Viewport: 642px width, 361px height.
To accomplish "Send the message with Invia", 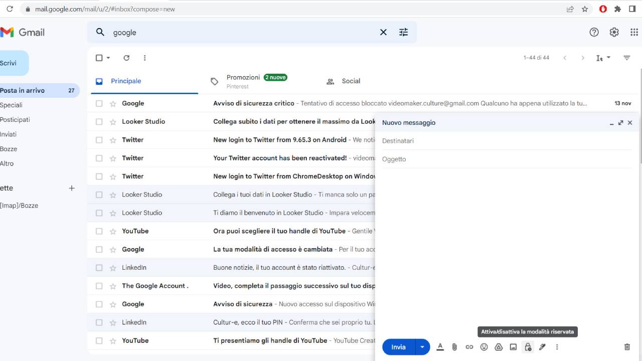I will (399, 347).
